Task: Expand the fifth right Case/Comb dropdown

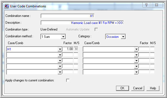Action: pos(136,72)
